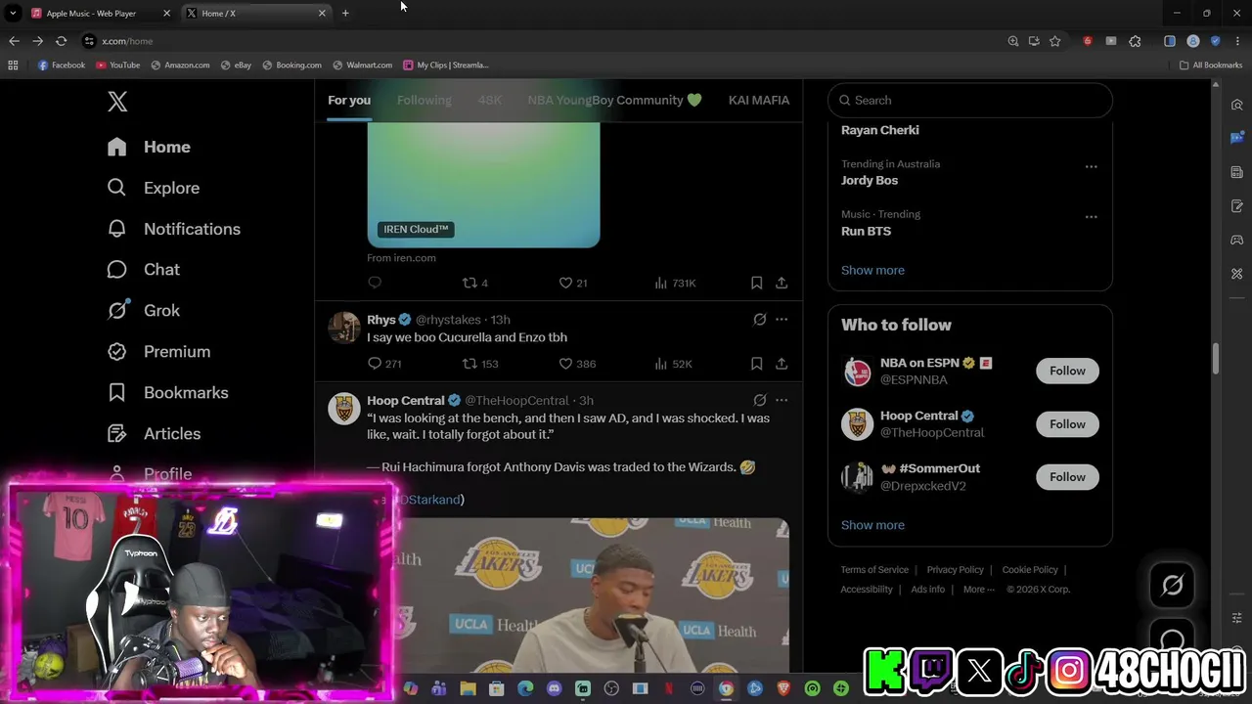This screenshot has height=704, width=1252.
Task: Click Grok icon on Rhys's post
Action: (x=759, y=320)
